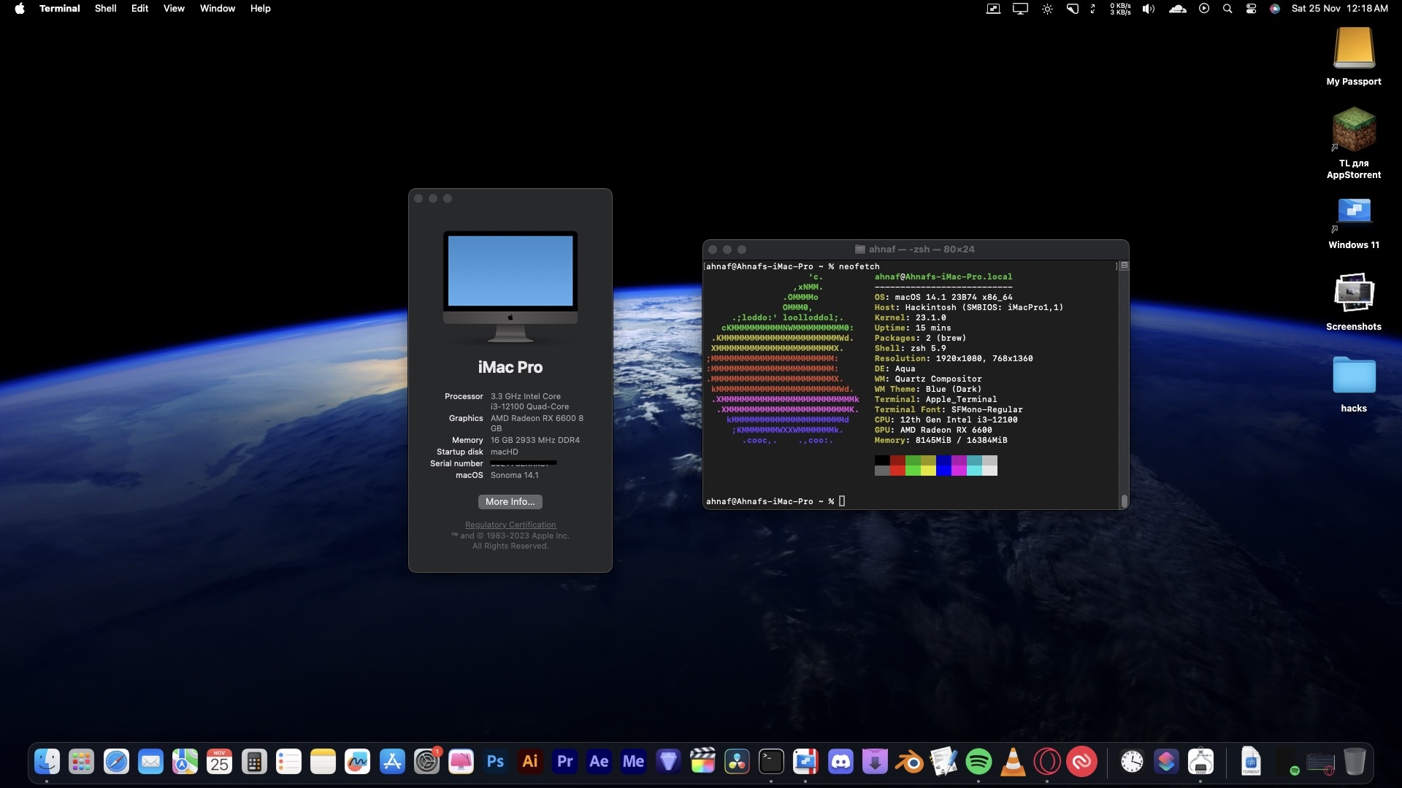Launch Blender from the Dock
Image resolution: width=1402 pixels, height=788 pixels.
[909, 762]
